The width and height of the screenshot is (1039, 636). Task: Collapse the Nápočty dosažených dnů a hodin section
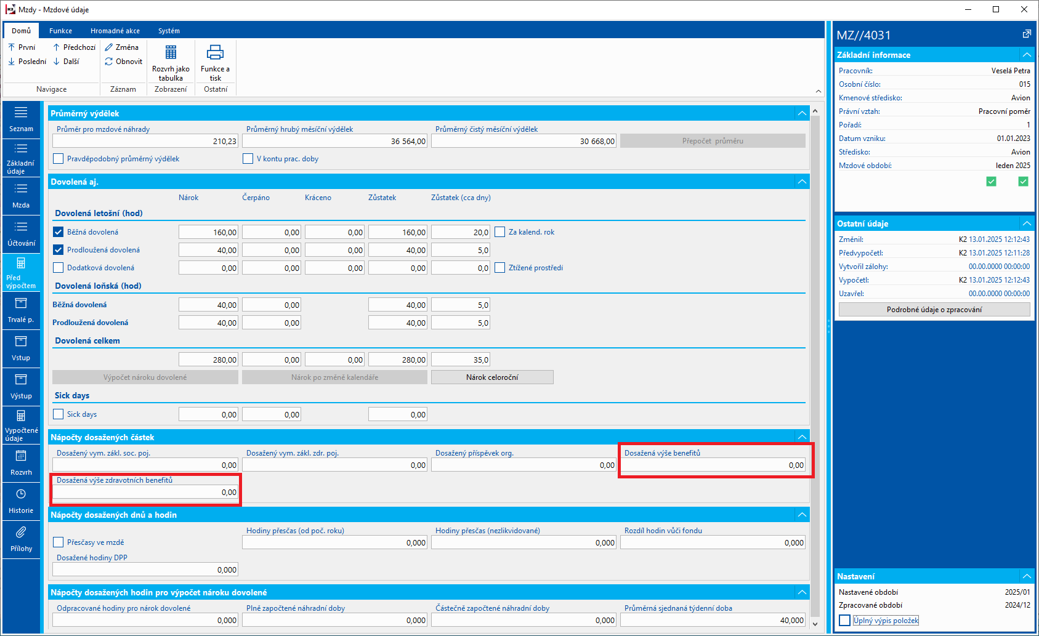[x=802, y=515]
